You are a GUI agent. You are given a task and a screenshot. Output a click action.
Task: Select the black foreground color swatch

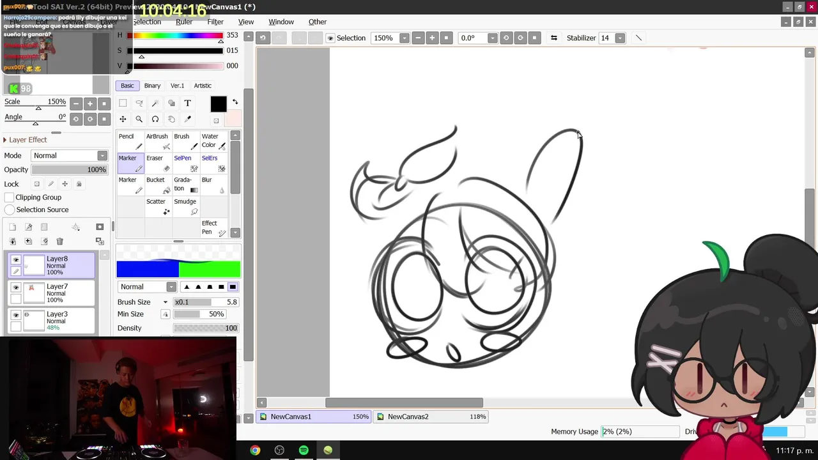click(x=219, y=104)
